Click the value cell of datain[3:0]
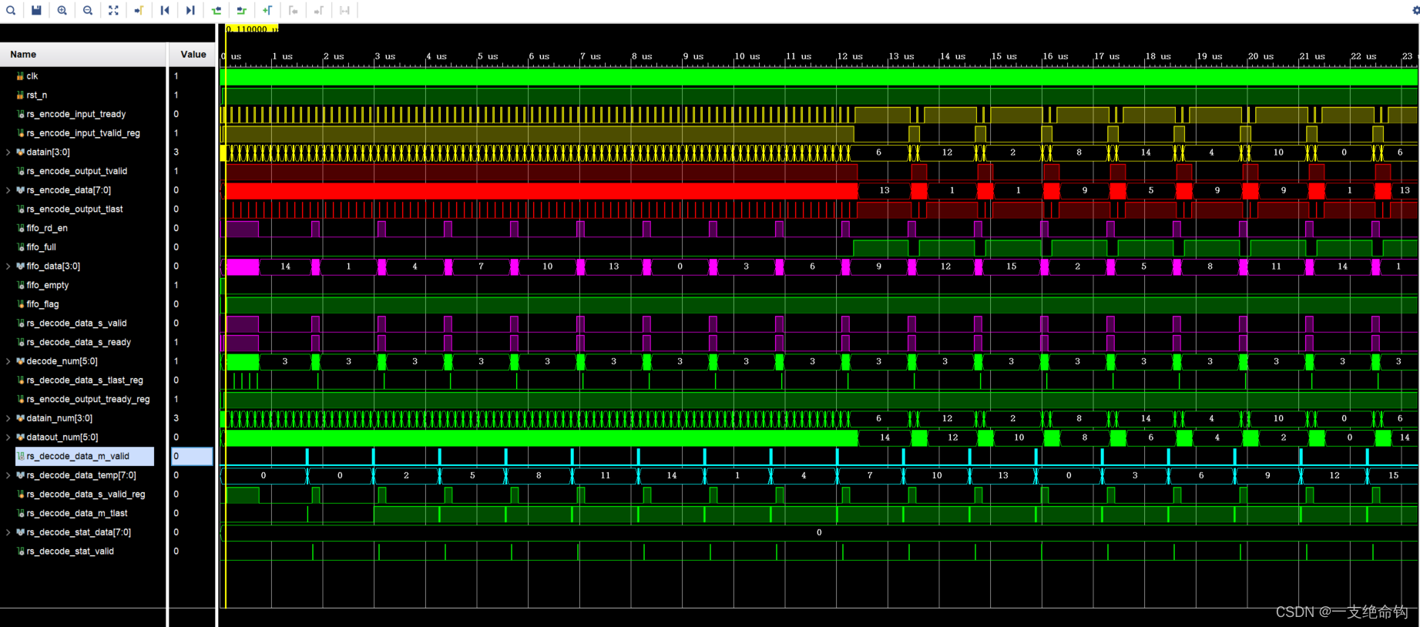Viewport: 1420px width, 627px height. pyautogui.click(x=192, y=152)
